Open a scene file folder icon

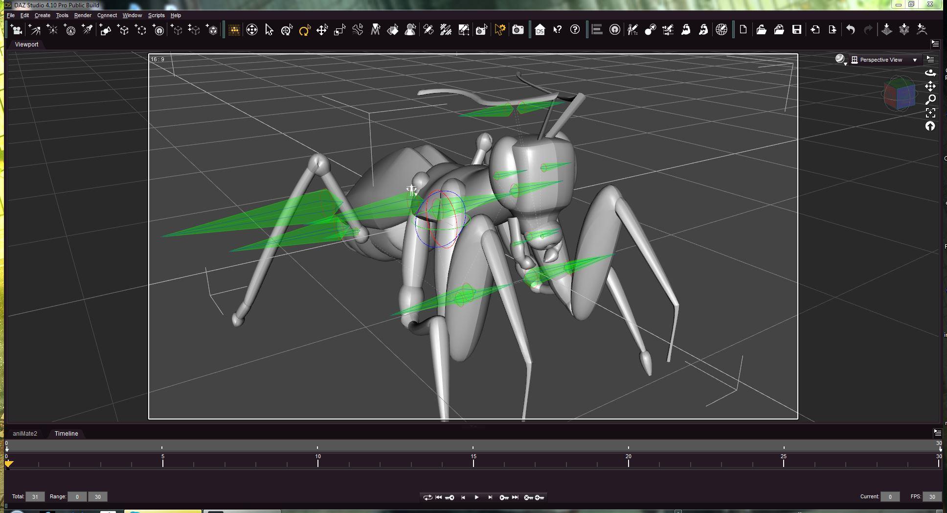point(761,30)
